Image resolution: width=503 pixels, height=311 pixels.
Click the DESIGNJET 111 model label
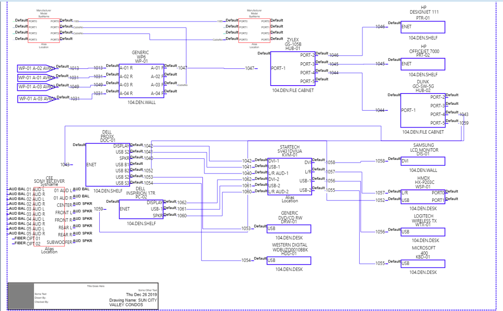pos(424,12)
